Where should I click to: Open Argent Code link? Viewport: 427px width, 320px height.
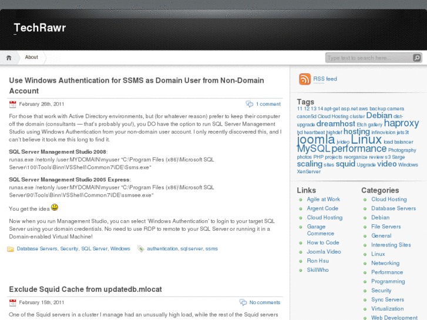322,208
